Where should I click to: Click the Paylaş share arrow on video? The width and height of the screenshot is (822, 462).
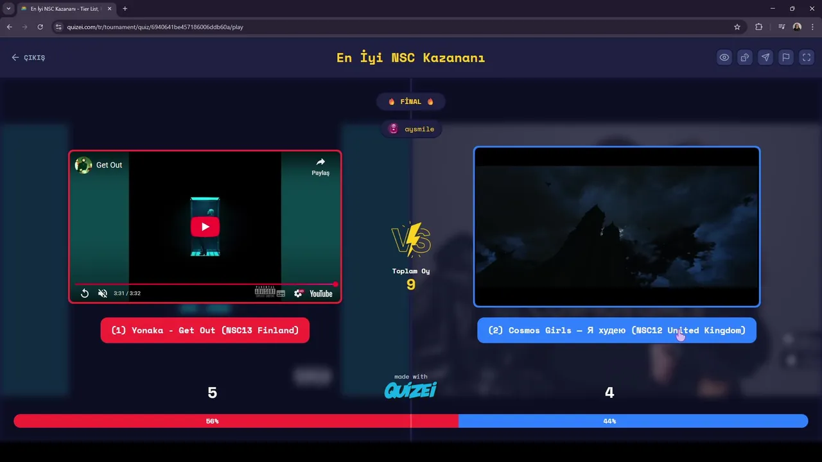pos(320,166)
